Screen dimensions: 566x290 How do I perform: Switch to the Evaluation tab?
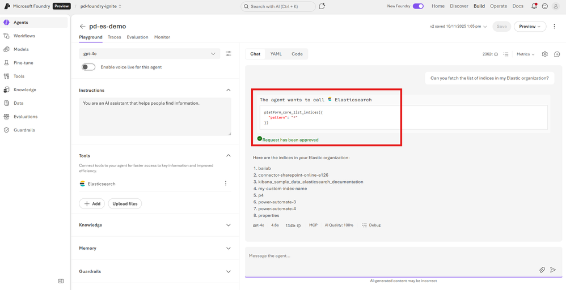point(137,37)
